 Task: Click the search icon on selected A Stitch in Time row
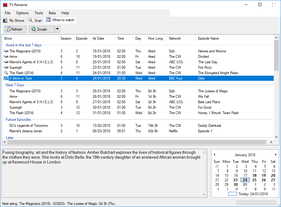coord(6,78)
